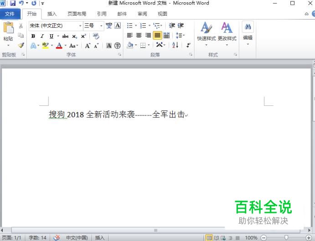Switch to 页面布局 tab
This screenshot has height=241, width=315.
point(77,14)
